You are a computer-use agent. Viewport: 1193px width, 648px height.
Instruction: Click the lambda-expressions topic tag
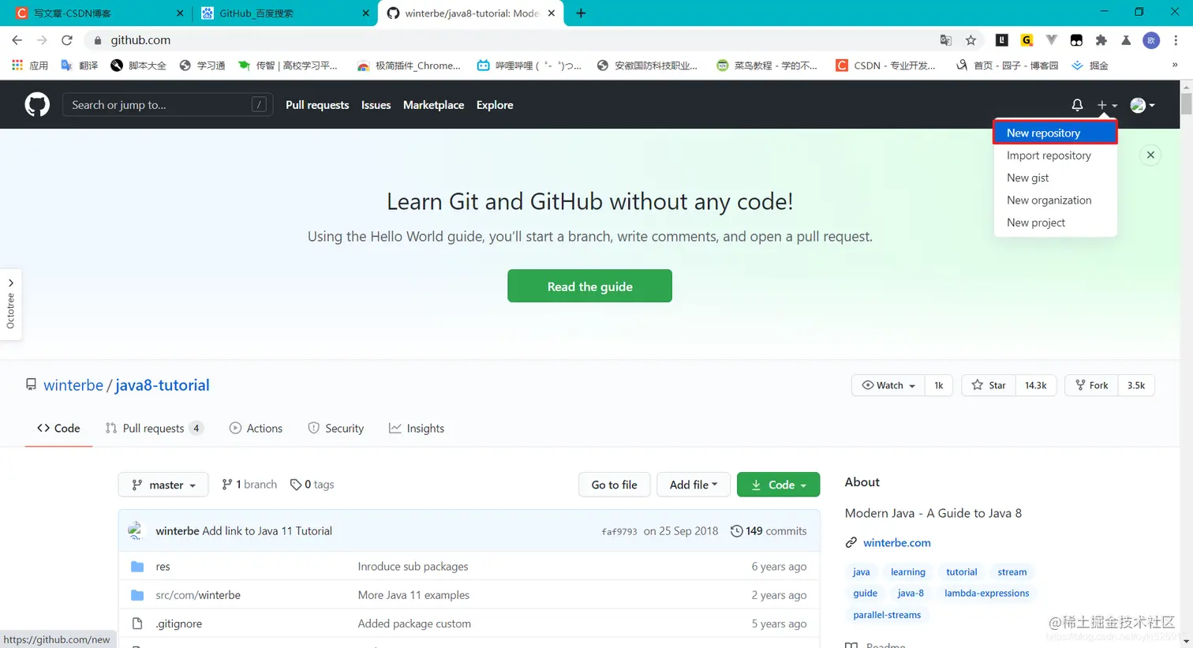tap(987, 594)
